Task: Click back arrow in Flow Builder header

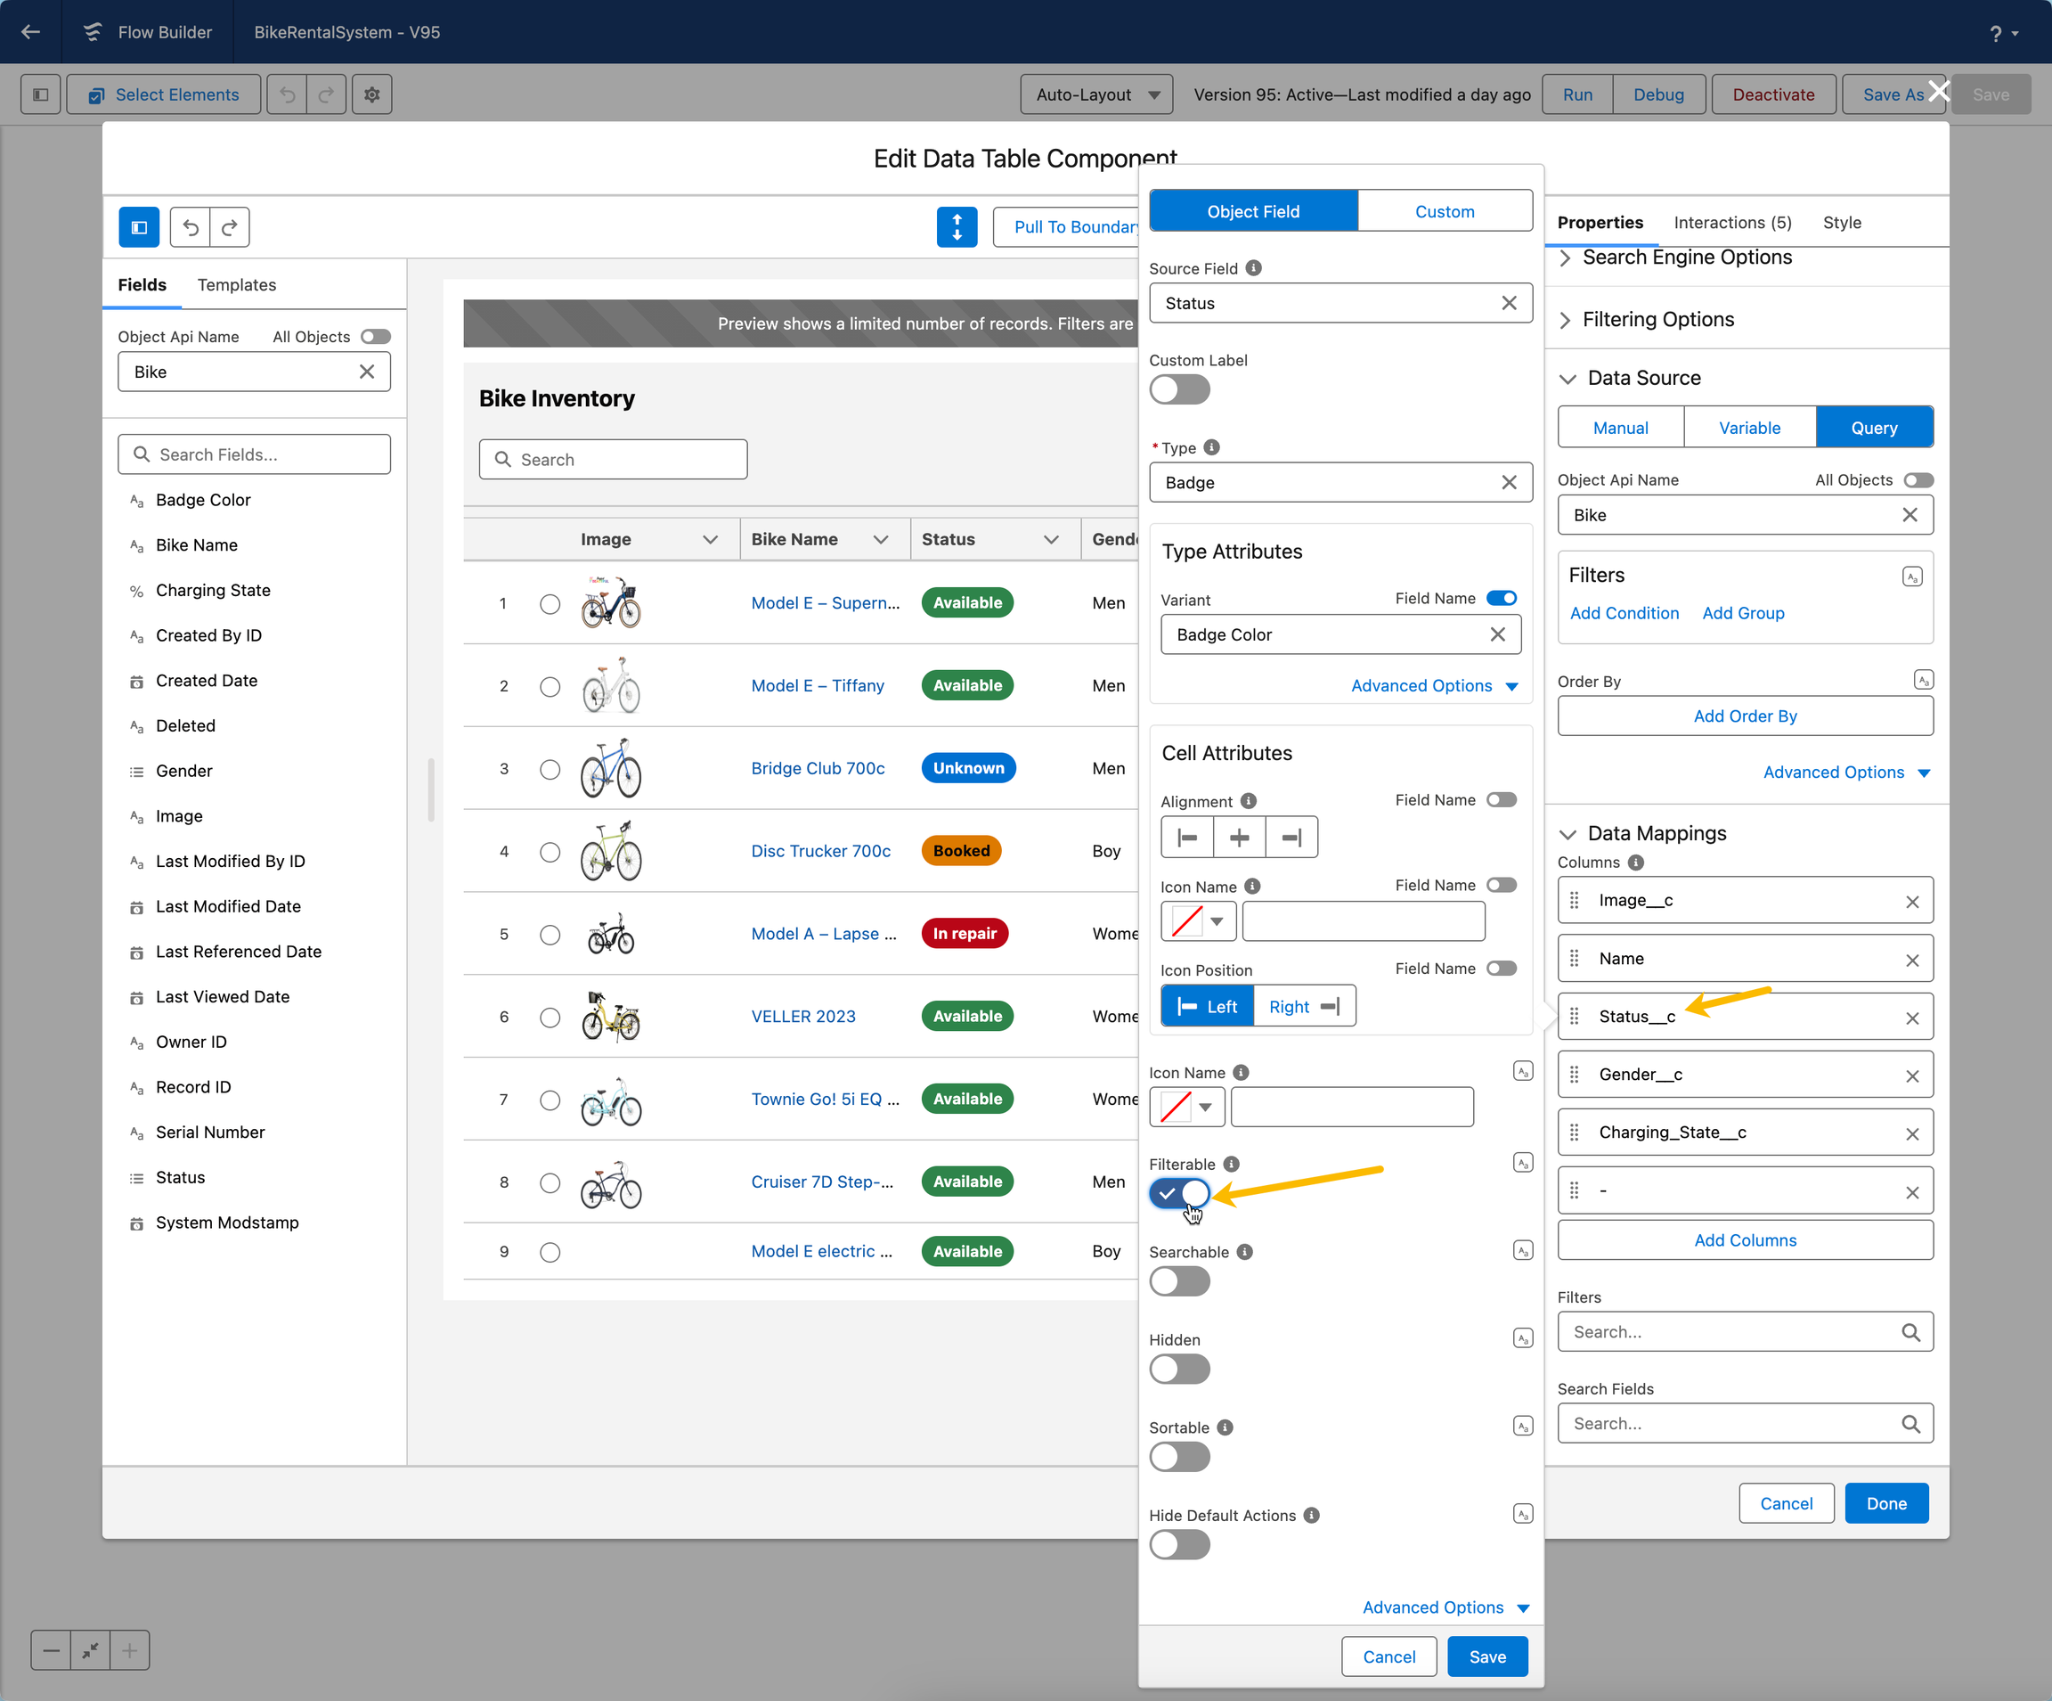Action: tap(31, 32)
